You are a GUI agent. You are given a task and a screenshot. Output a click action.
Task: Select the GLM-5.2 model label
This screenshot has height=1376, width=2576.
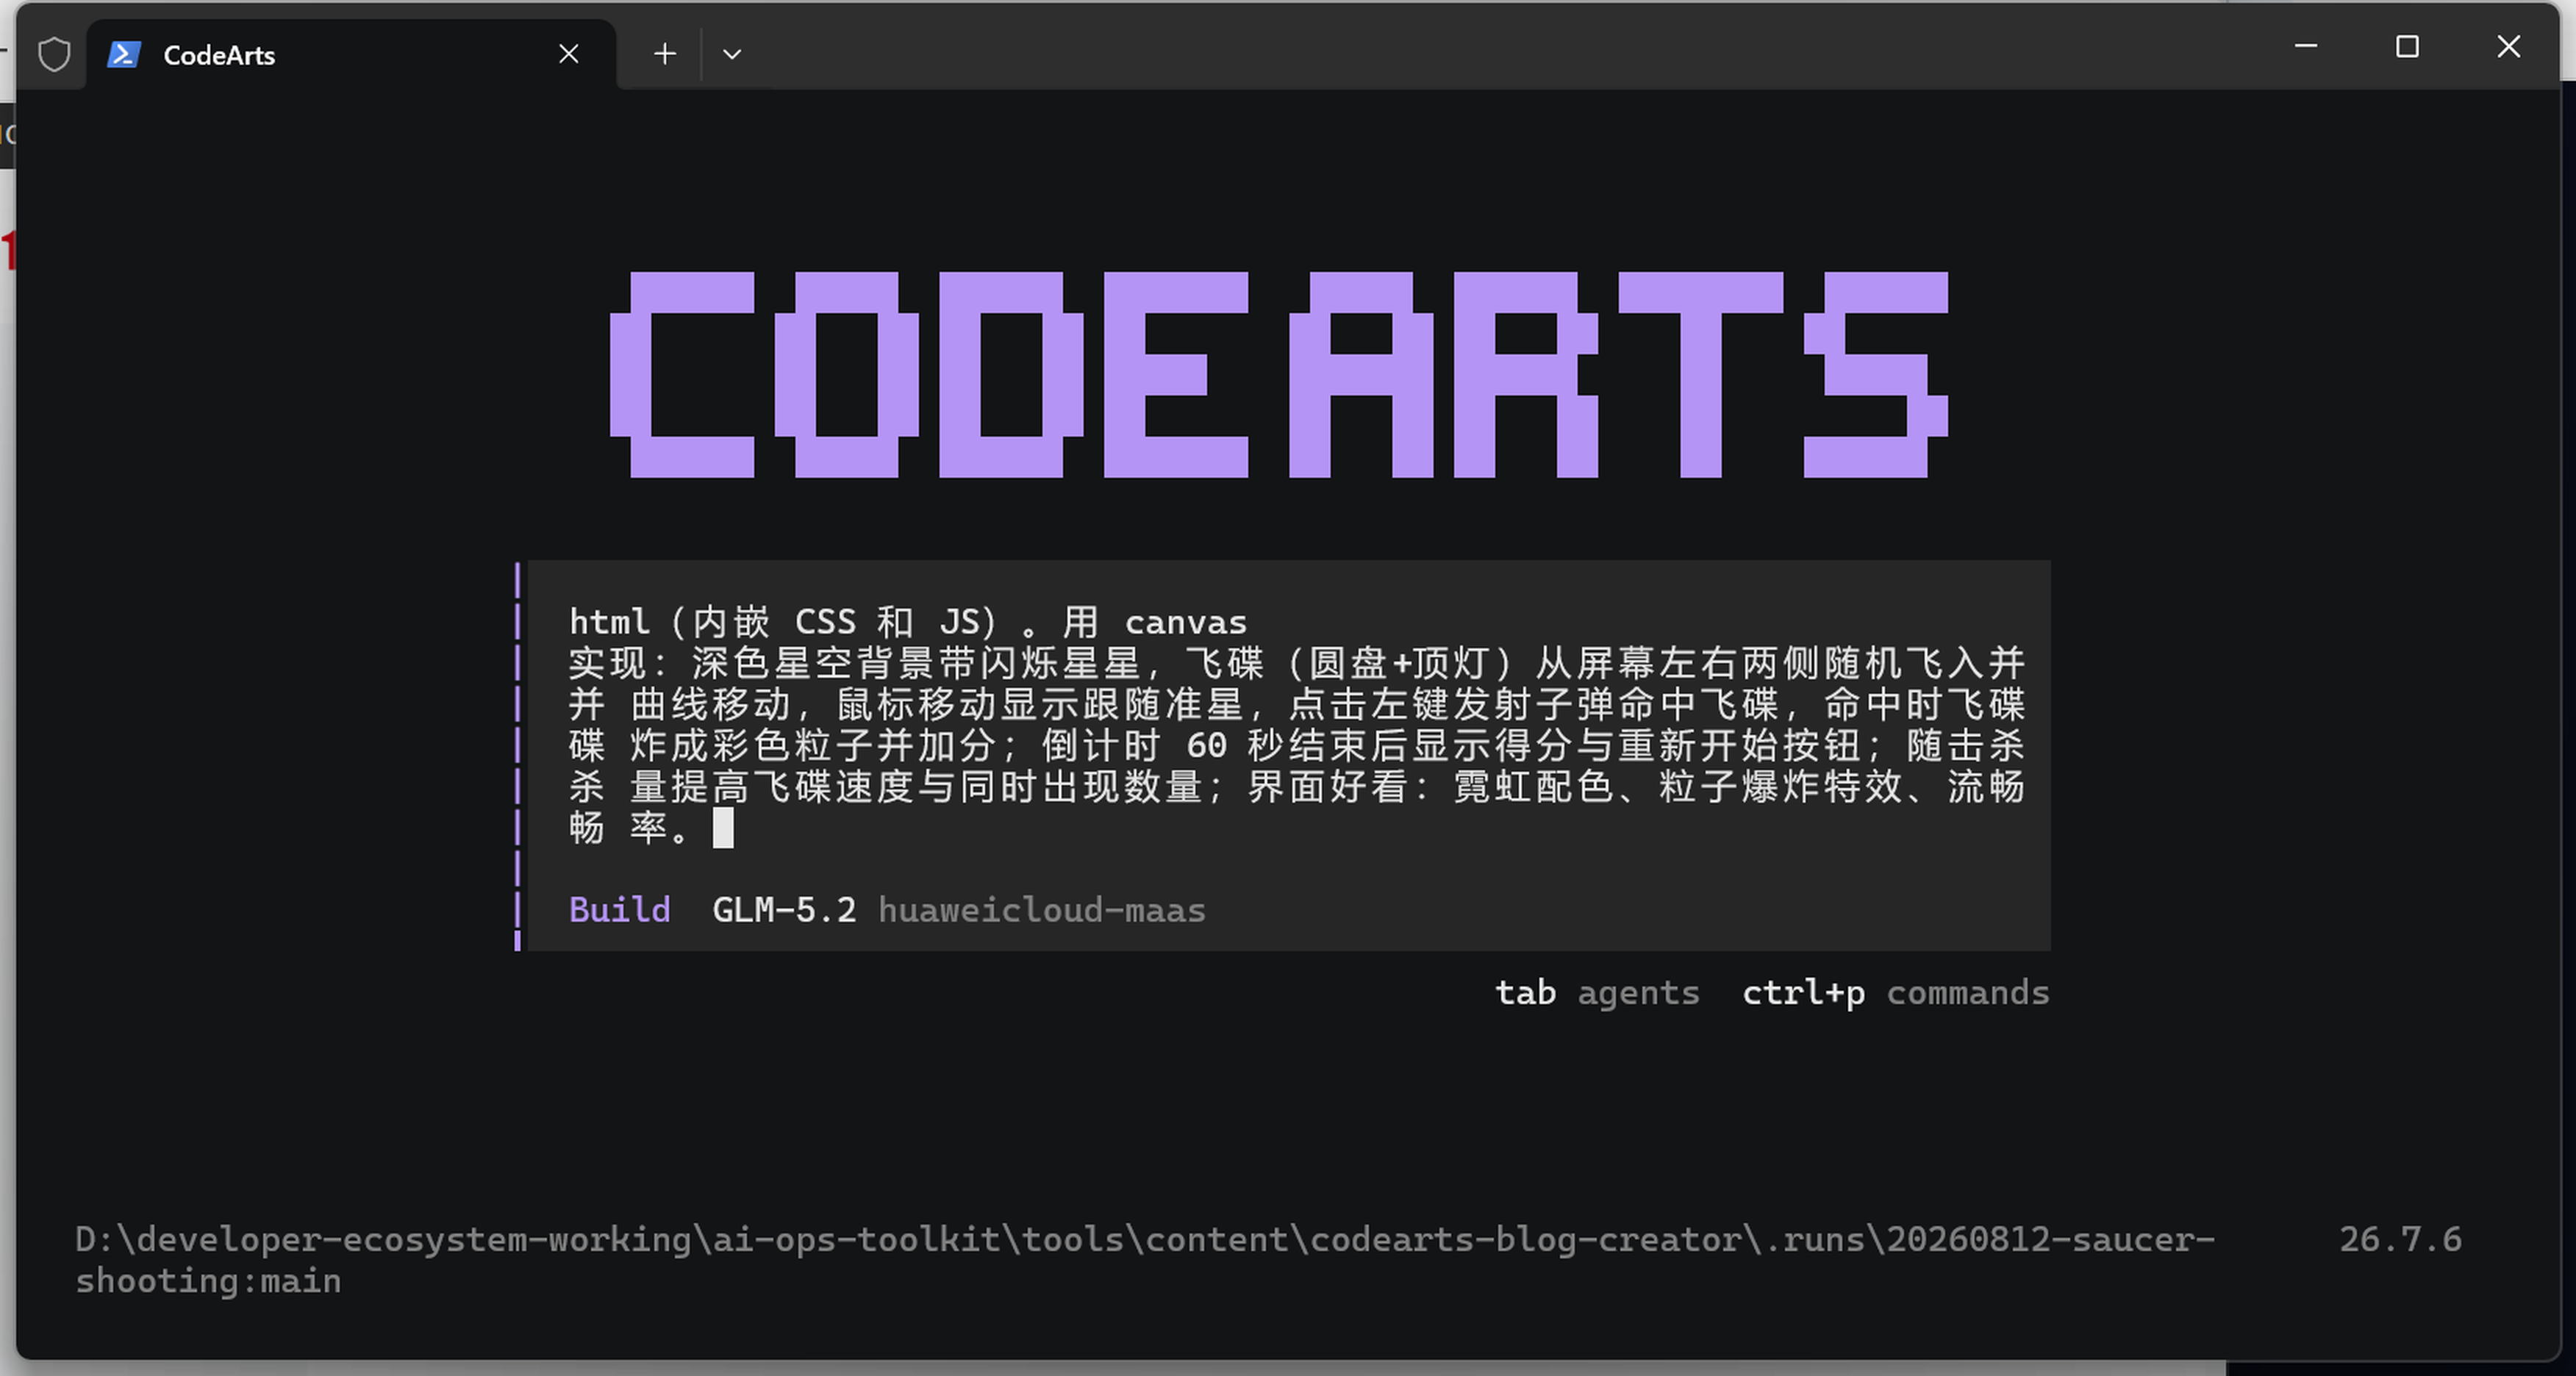[784, 910]
